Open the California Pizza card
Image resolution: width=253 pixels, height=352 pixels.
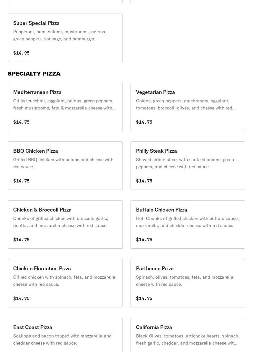(154, 327)
